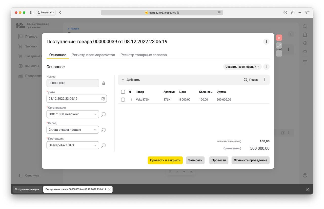Click the Safari sidebar toggle icon
The image size is (324, 209).
coord(32,12)
